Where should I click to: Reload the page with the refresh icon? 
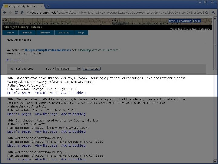(x=16, y=12)
